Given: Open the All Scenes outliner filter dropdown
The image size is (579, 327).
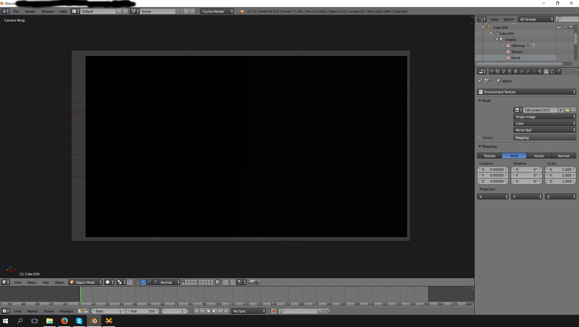Looking at the screenshot, I should 536,19.
